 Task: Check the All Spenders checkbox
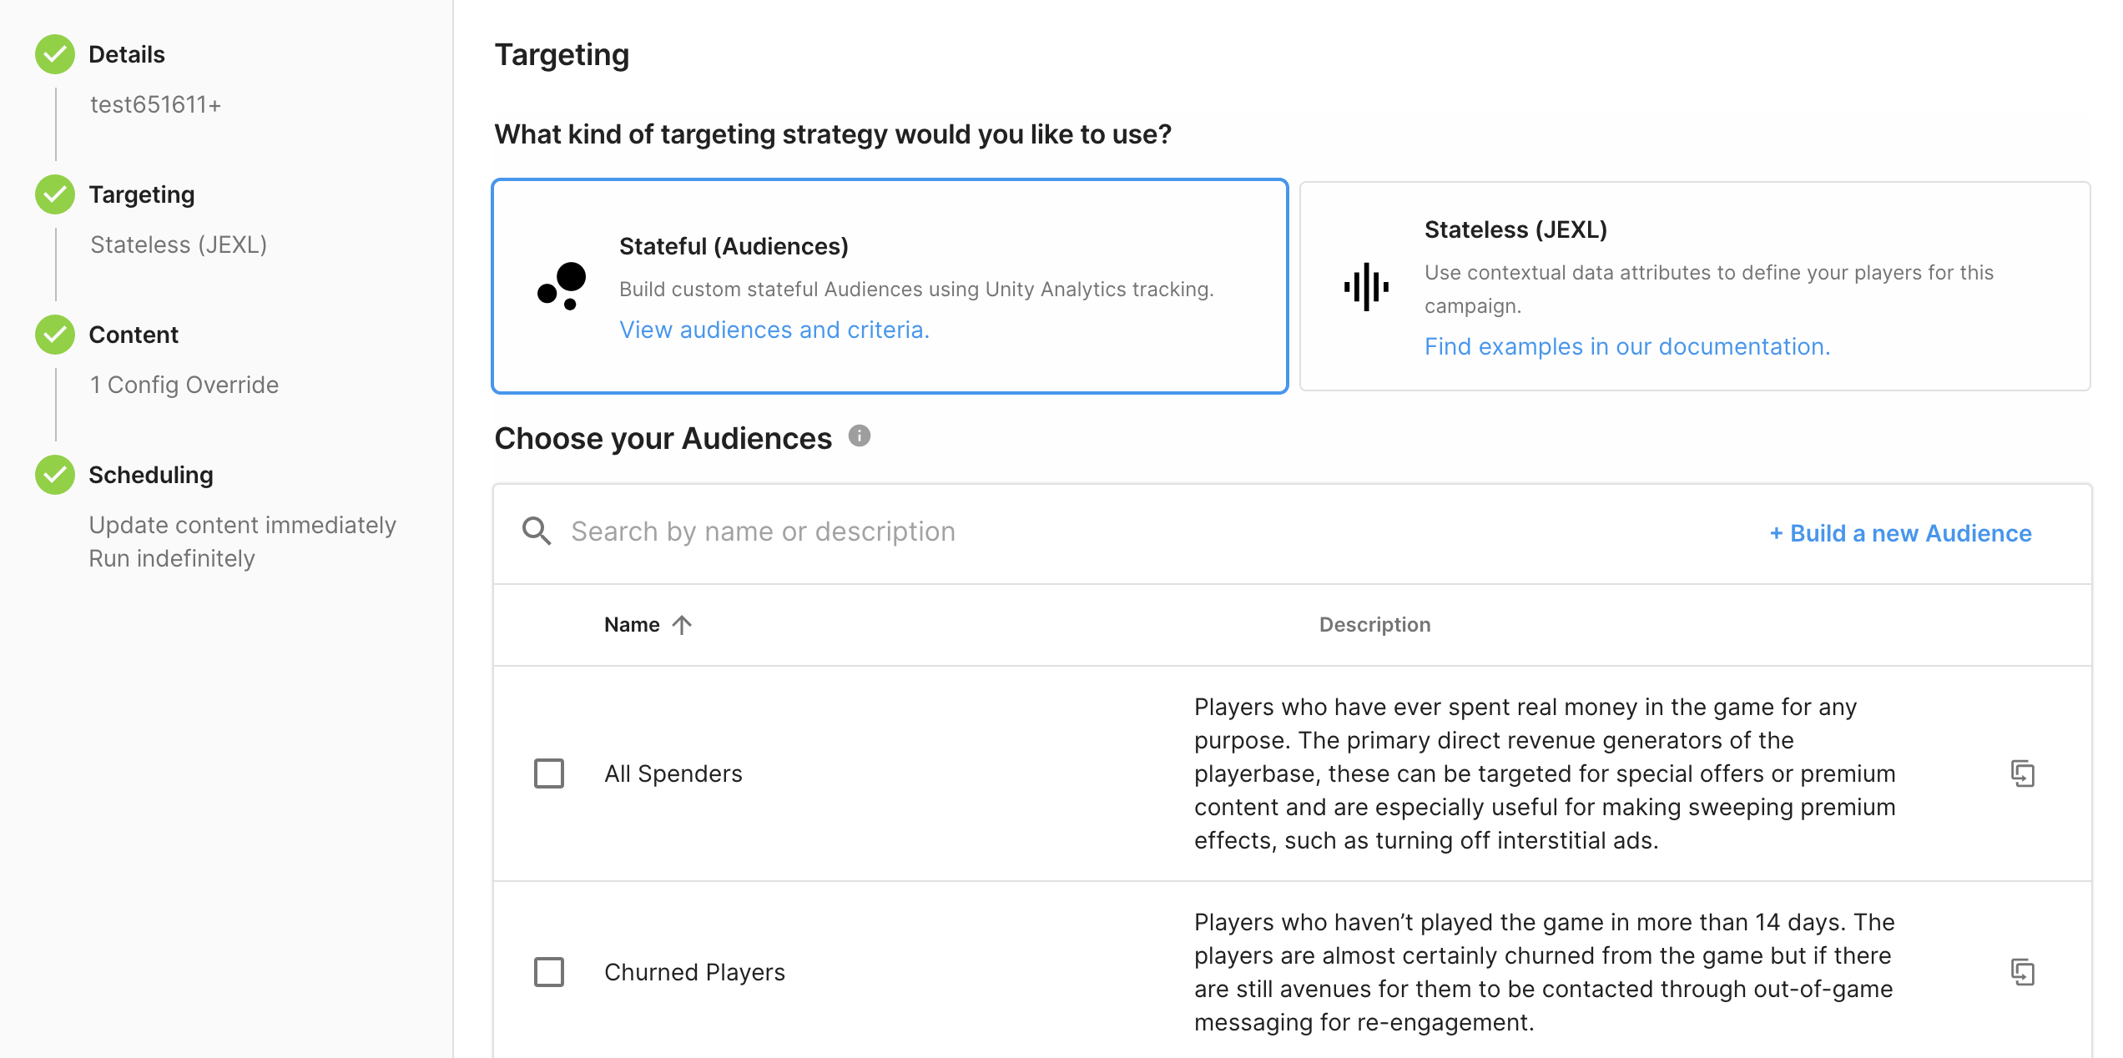(549, 773)
